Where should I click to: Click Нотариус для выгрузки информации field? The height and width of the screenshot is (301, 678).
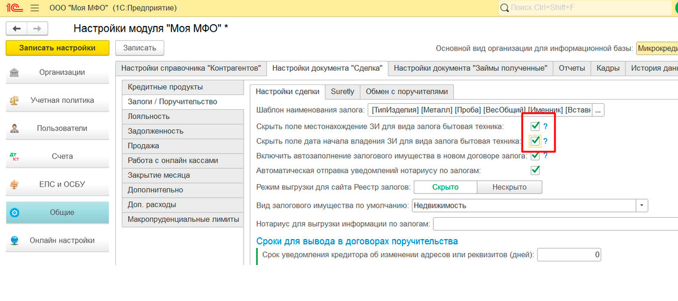[x=556, y=224]
